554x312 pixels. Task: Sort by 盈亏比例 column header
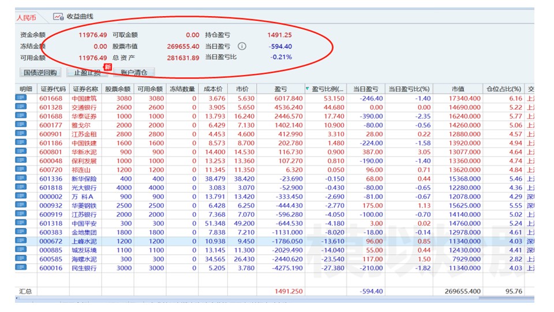point(325,89)
